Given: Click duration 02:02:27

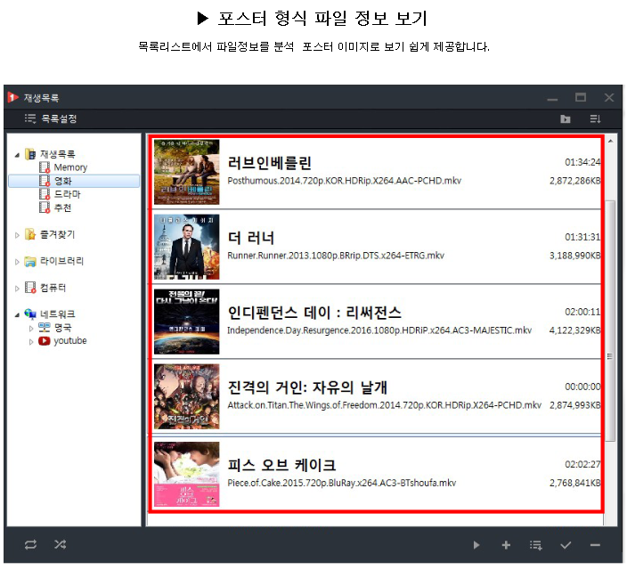Looking at the screenshot, I should [x=582, y=464].
